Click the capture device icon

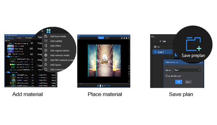46,50
